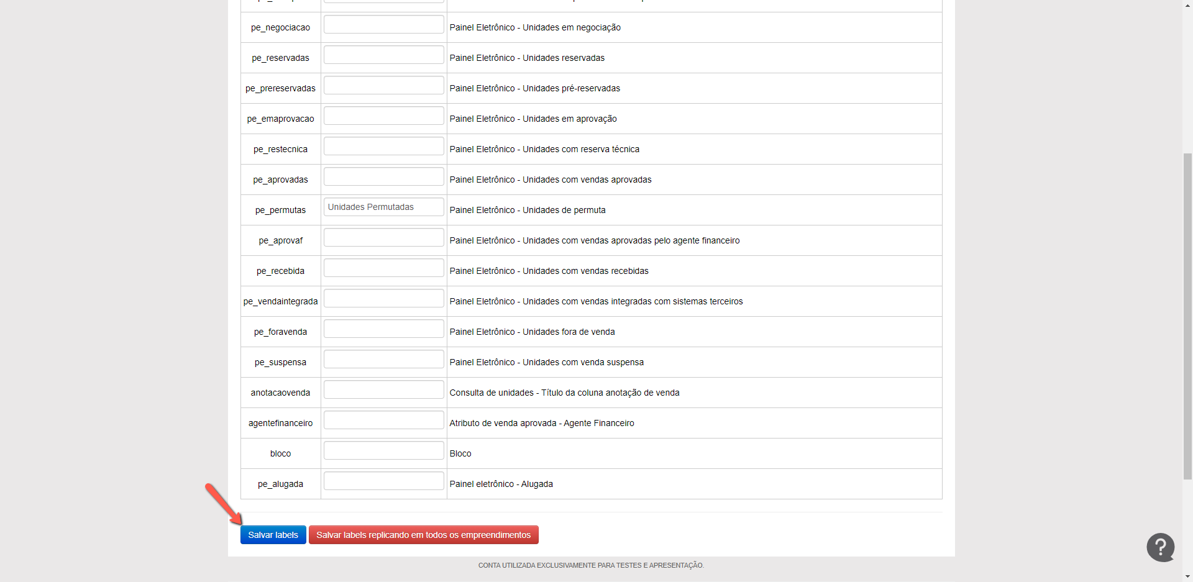This screenshot has height=582, width=1193.
Task: Click the Salvar labels button
Action: coord(273,535)
